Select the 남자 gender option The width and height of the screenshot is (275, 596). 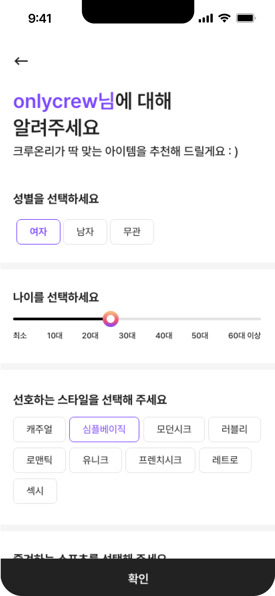[85, 232]
